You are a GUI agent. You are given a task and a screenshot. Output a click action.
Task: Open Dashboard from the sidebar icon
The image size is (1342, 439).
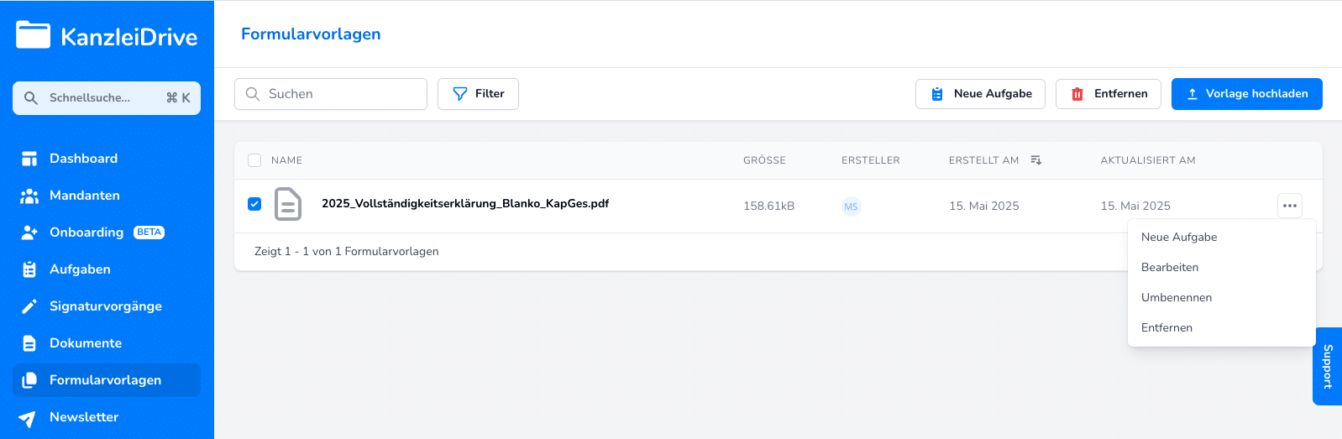click(x=29, y=159)
